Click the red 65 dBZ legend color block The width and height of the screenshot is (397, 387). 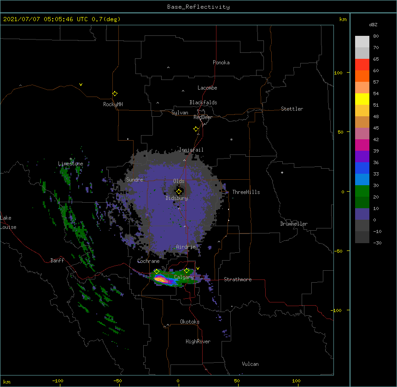[x=362, y=65]
